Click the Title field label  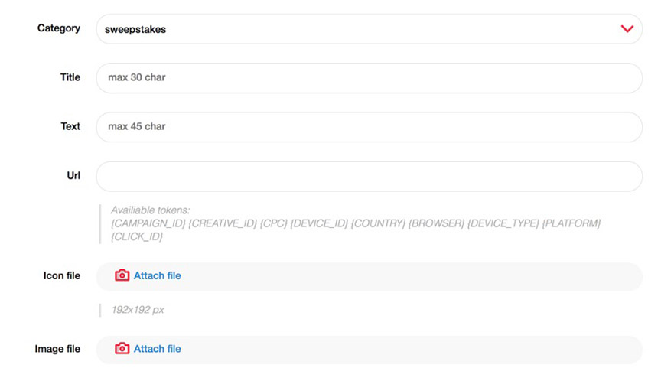[x=70, y=77]
